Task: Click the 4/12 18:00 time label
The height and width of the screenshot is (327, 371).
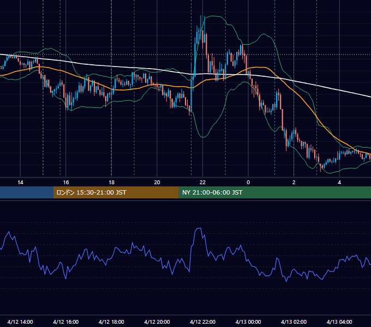Action: click(111, 322)
